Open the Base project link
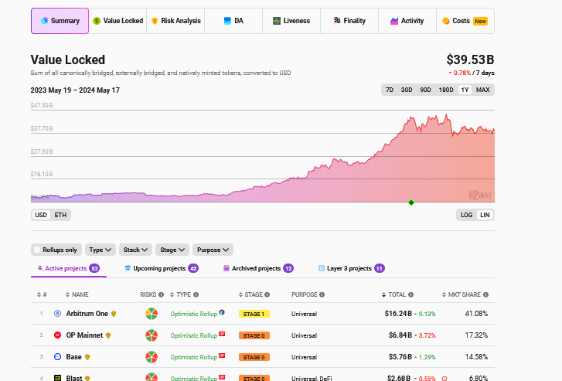This screenshot has height=381, width=562. (x=74, y=356)
